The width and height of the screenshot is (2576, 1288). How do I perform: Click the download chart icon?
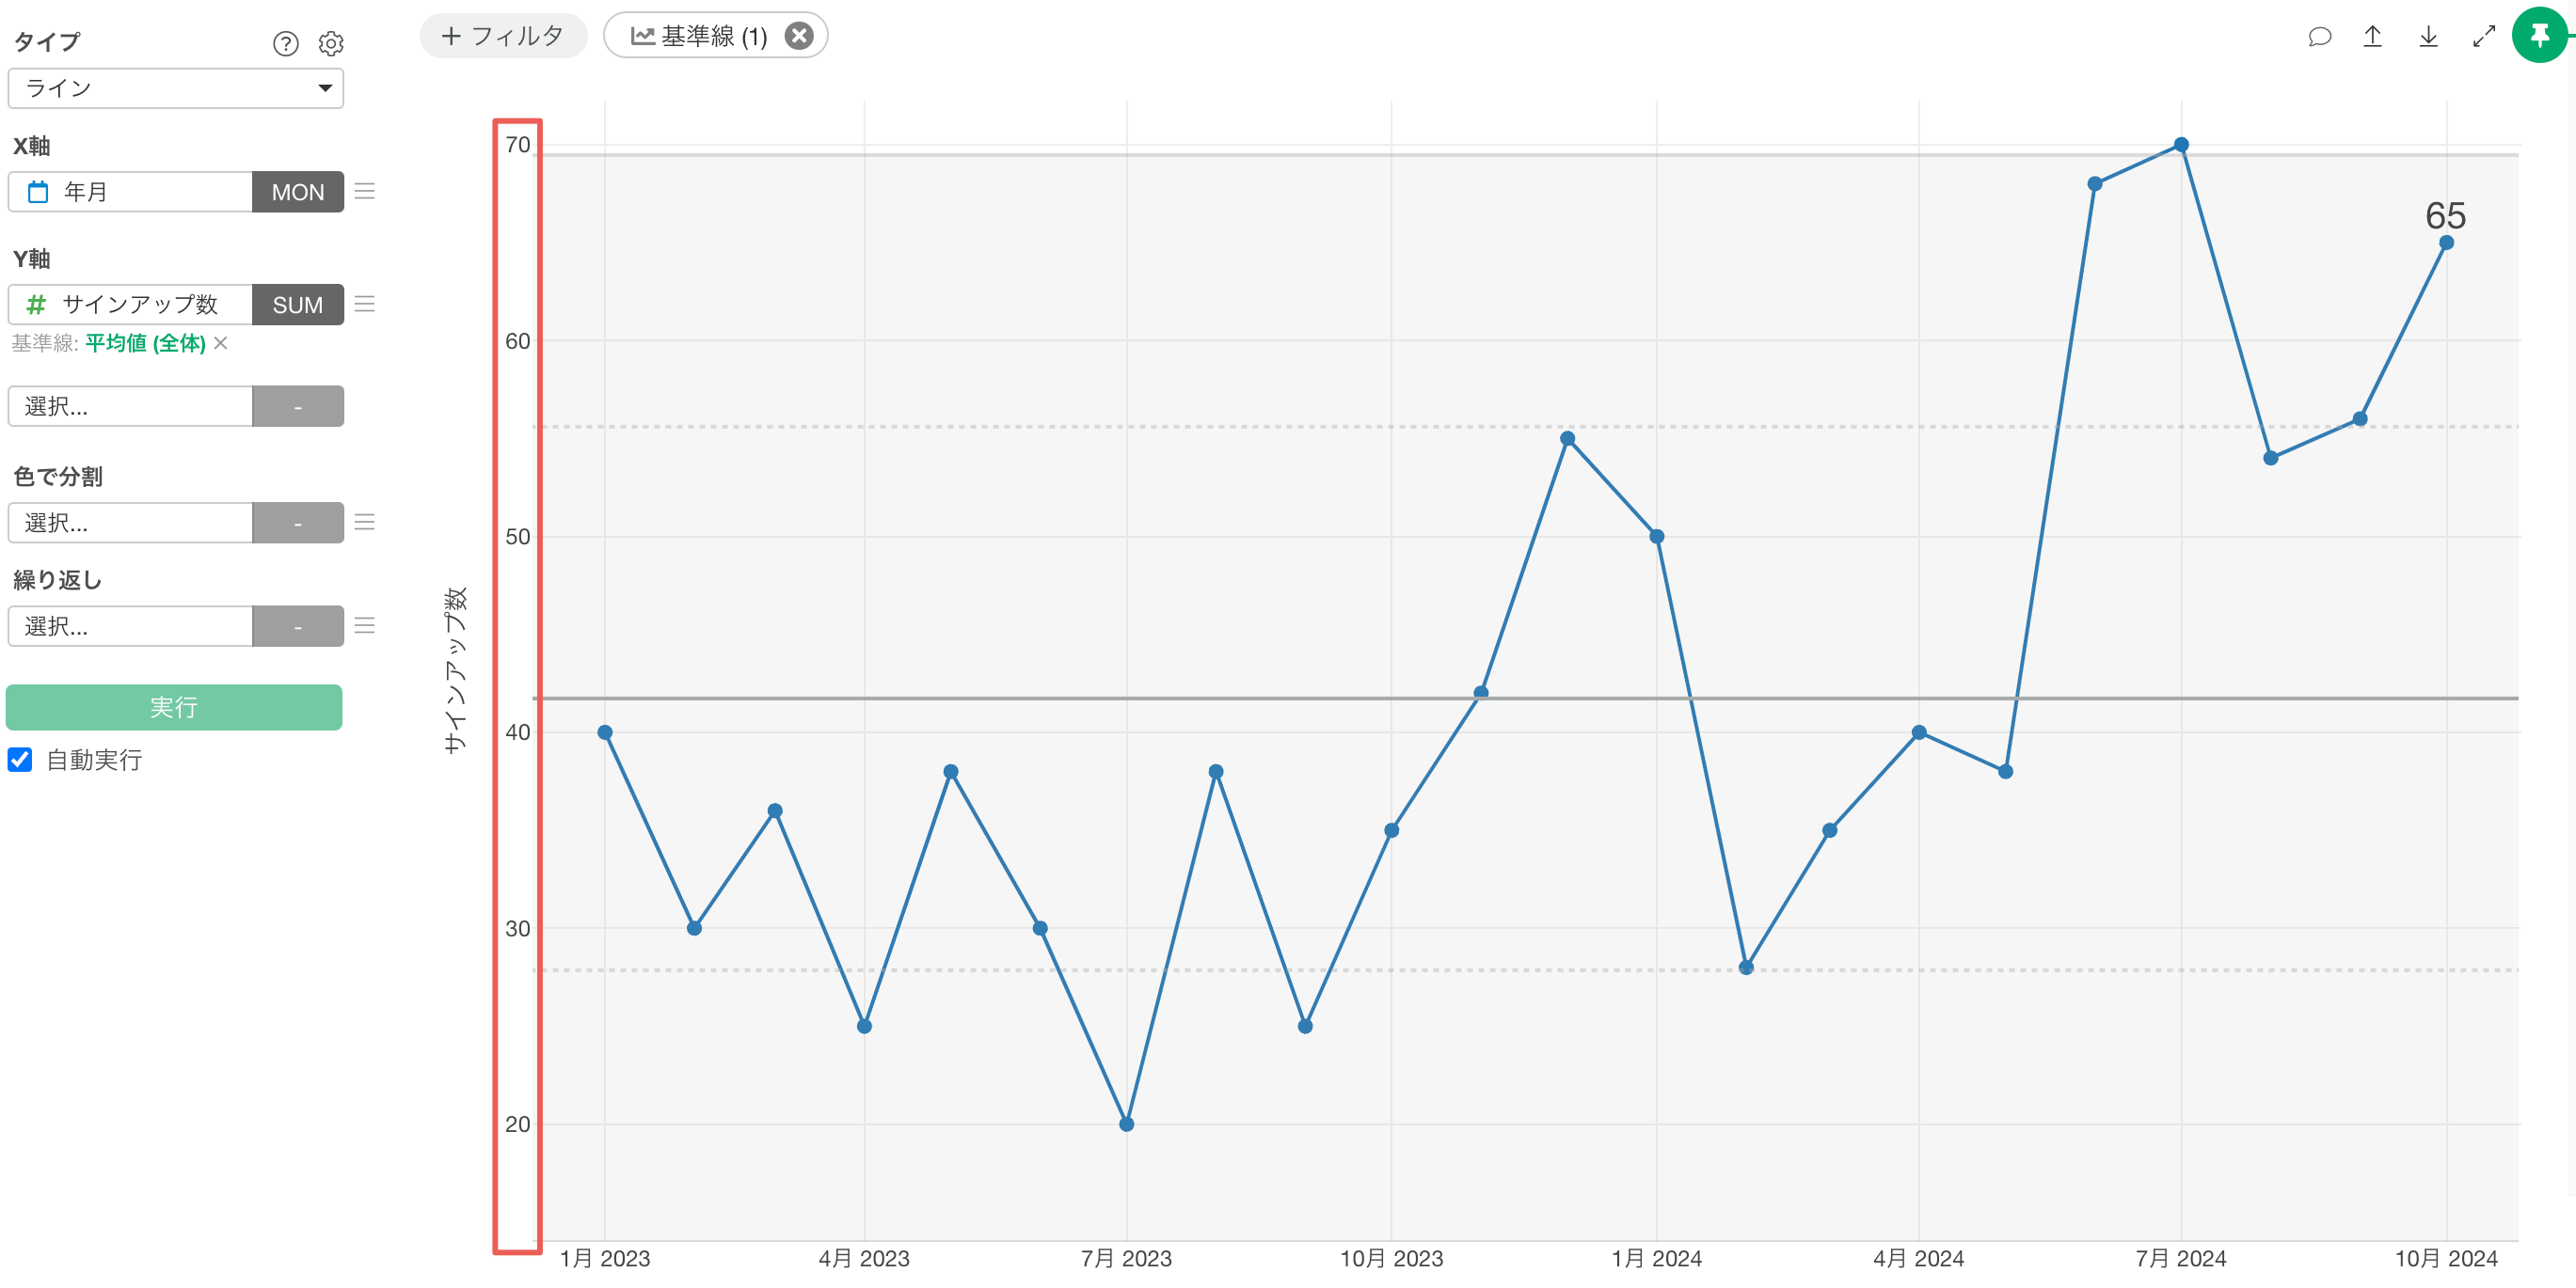(2428, 37)
